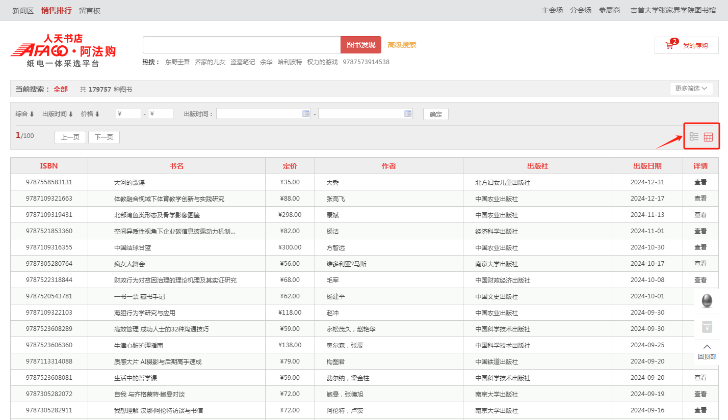Go to 分会场

[581, 10]
